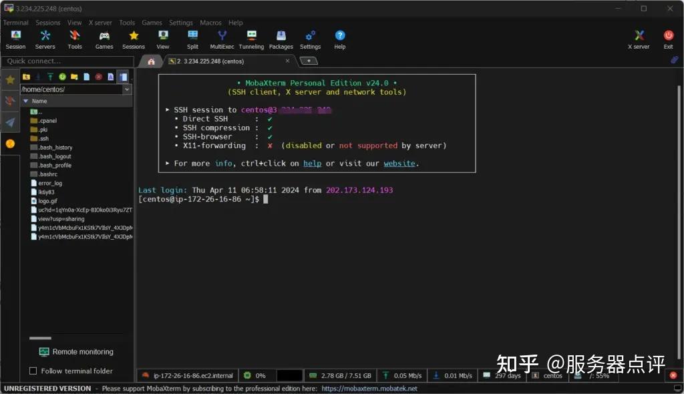
Task: Open the mobaxterm.mobatek.net link
Action: pyautogui.click(x=369, y=389)
